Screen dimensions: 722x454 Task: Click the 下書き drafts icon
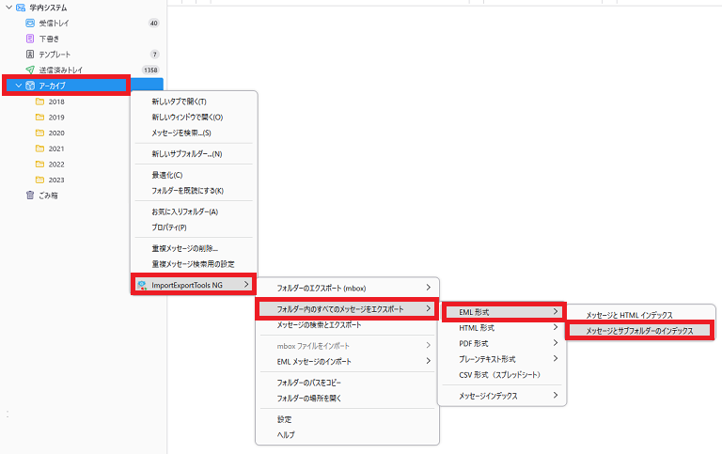30,39
